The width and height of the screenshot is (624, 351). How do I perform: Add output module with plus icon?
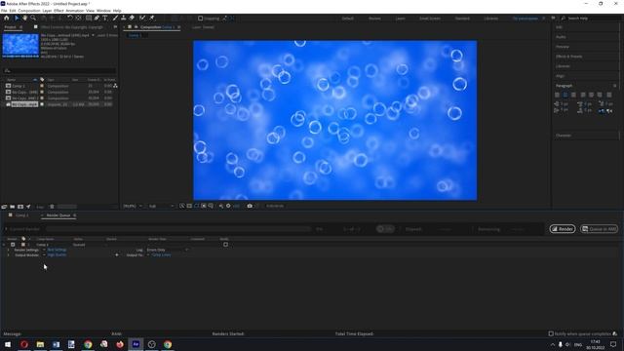[117, 255]
